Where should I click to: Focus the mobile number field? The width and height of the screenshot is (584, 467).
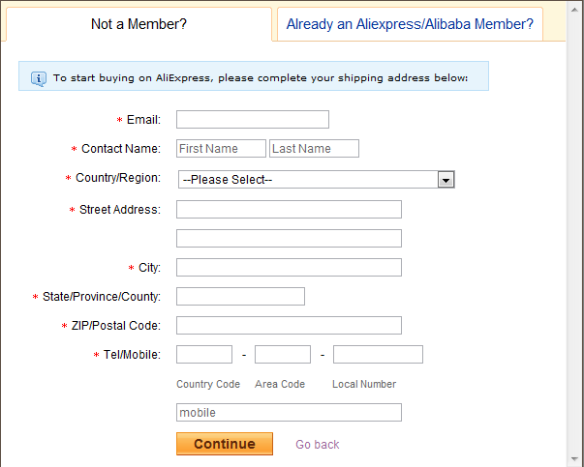pyautogui.click(x=289, y=413)
